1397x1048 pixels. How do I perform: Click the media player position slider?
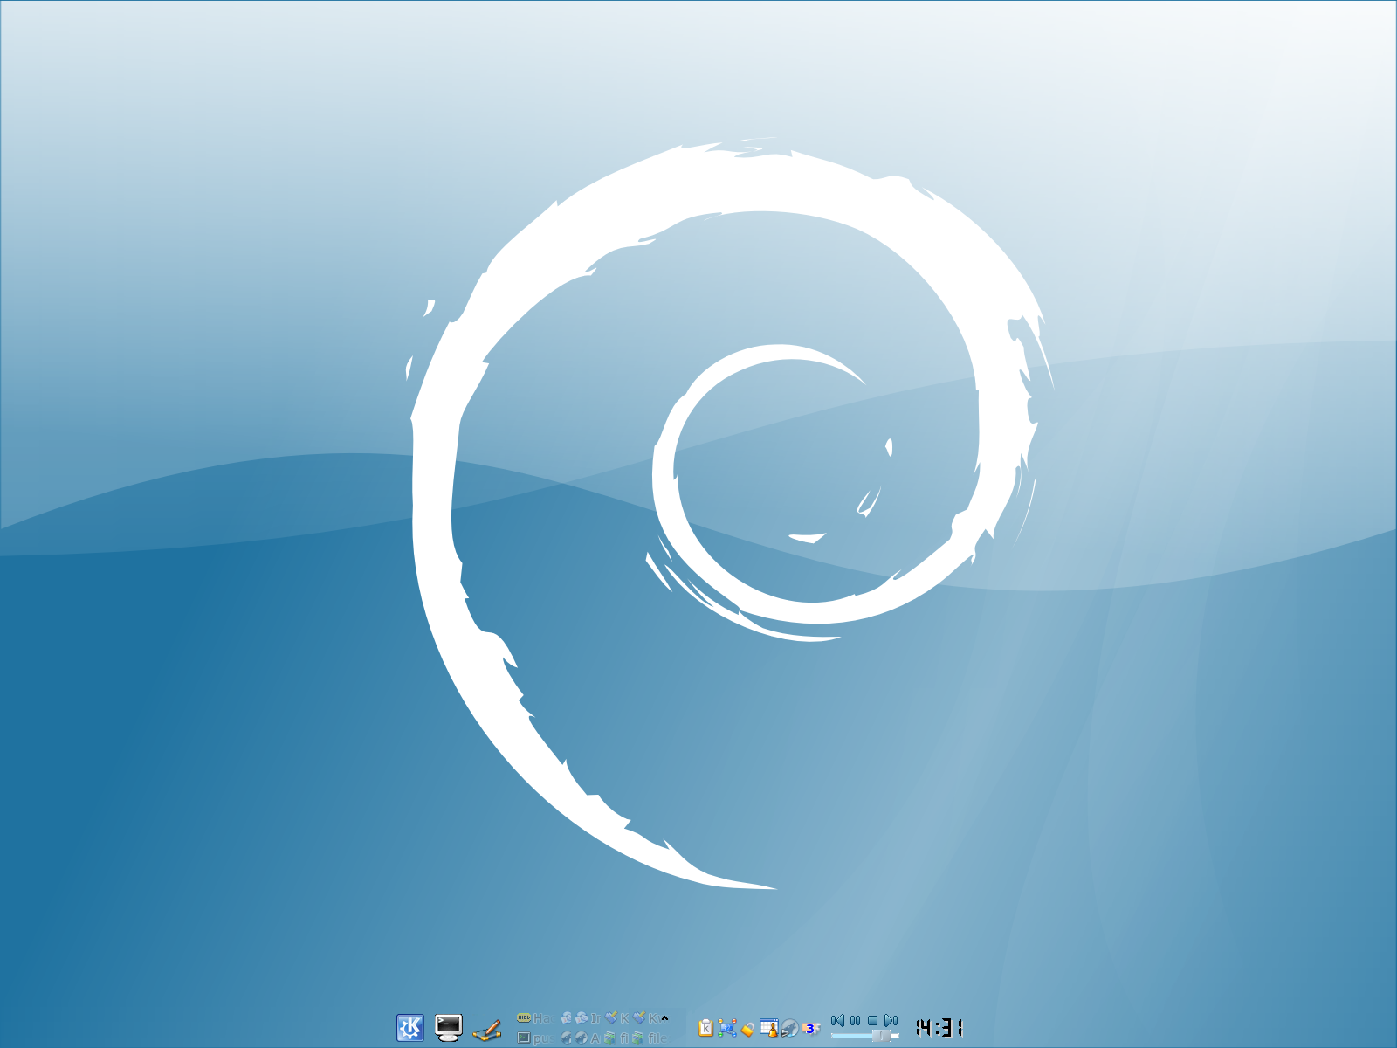pos(865,1036)
